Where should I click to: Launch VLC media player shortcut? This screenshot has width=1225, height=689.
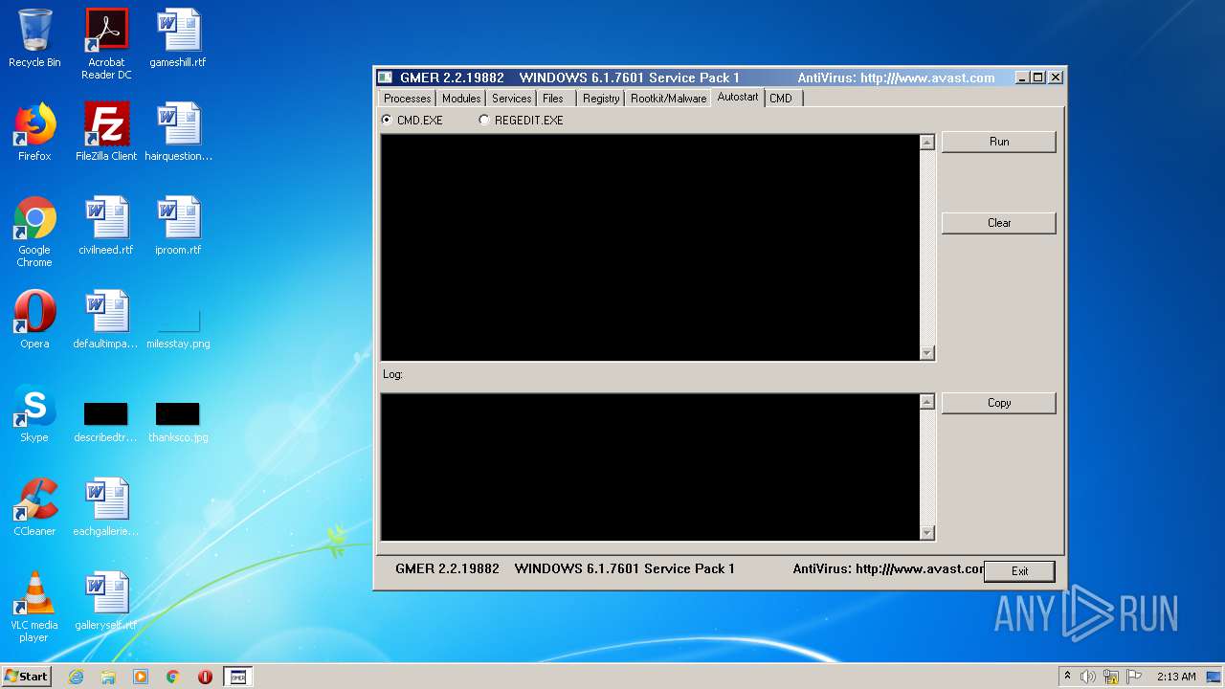click(x=34, y=607)
